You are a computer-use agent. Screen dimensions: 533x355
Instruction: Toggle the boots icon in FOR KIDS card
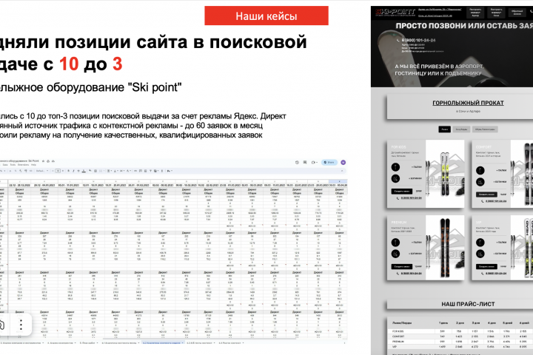point(395,178)
